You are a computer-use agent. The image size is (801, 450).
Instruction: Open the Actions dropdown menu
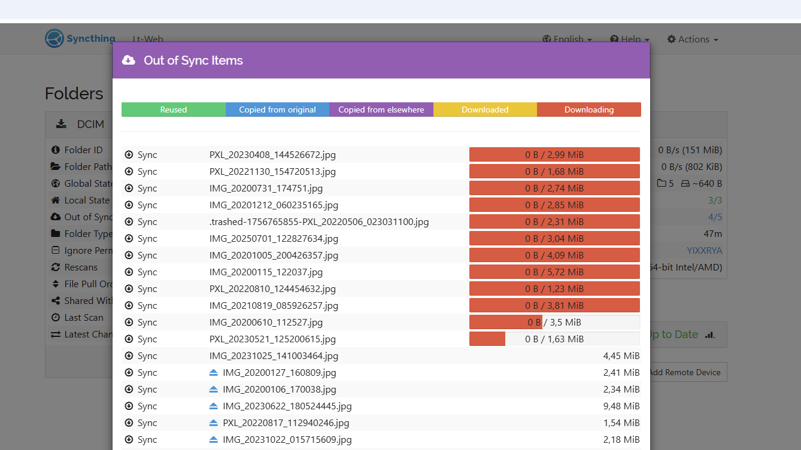[693, 39]
